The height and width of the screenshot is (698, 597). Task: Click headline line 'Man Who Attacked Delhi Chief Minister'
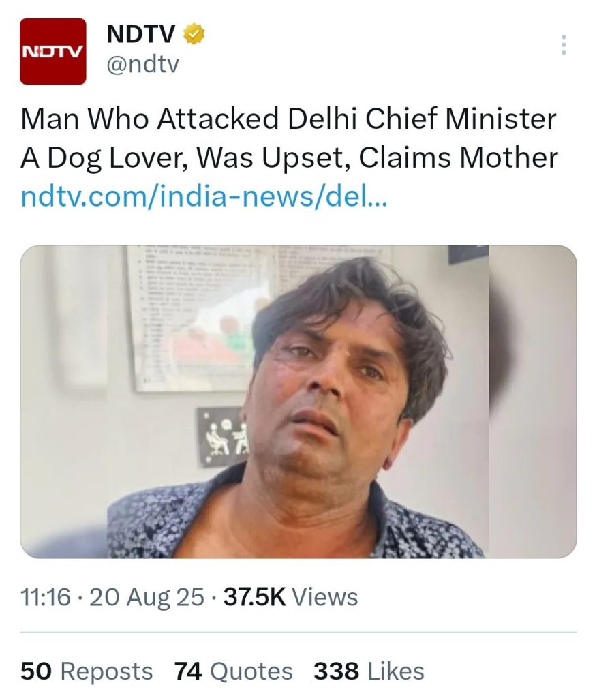click(288, 119)
